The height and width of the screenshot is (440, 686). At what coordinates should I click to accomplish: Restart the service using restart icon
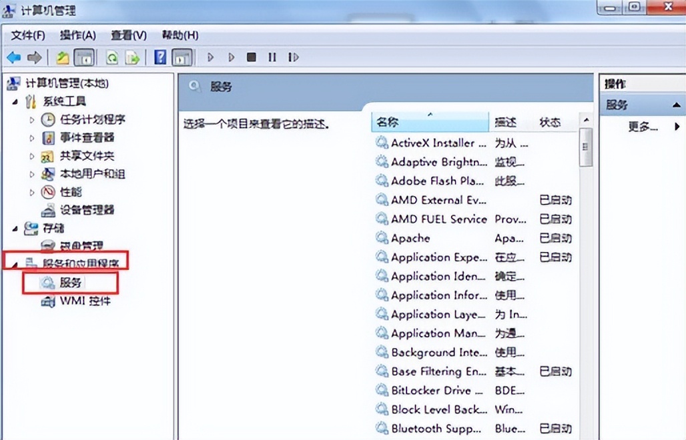(x=294, y=57)
